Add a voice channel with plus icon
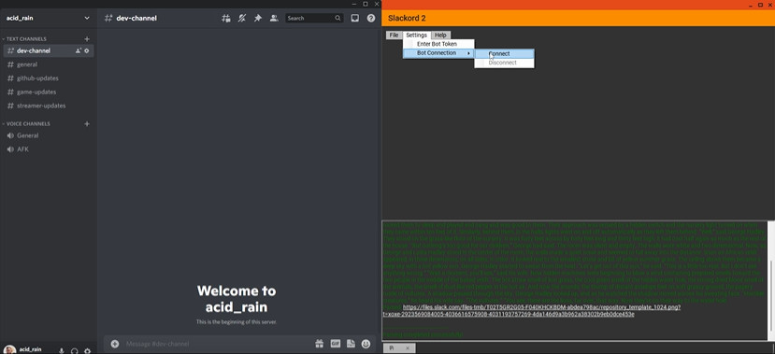 pyautogui.click(x=87, y=124)
